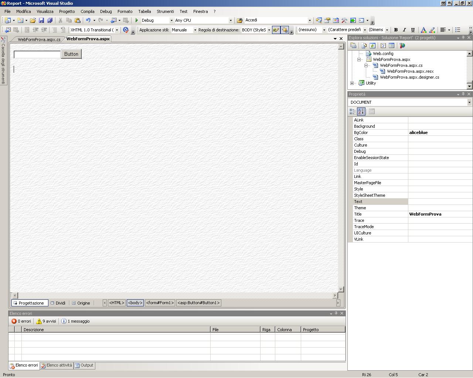This screenshot has width=473, height=378.
Task: Start debugging with the green play arrow
Action: coord(137,20)
